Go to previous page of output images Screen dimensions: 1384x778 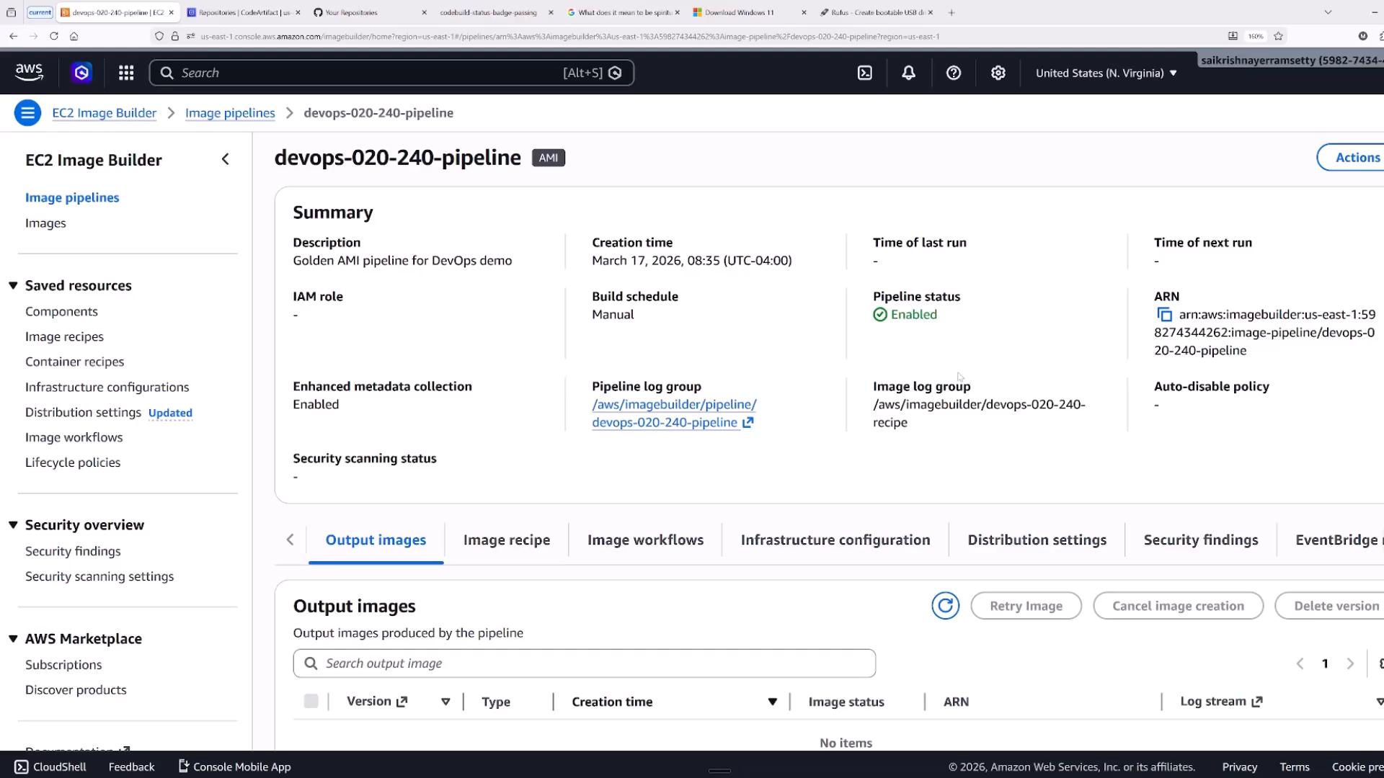click(x=1300, y=663)
